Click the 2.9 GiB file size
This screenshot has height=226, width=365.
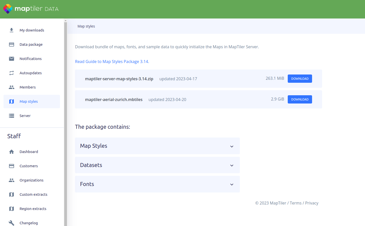coord(277,99)
